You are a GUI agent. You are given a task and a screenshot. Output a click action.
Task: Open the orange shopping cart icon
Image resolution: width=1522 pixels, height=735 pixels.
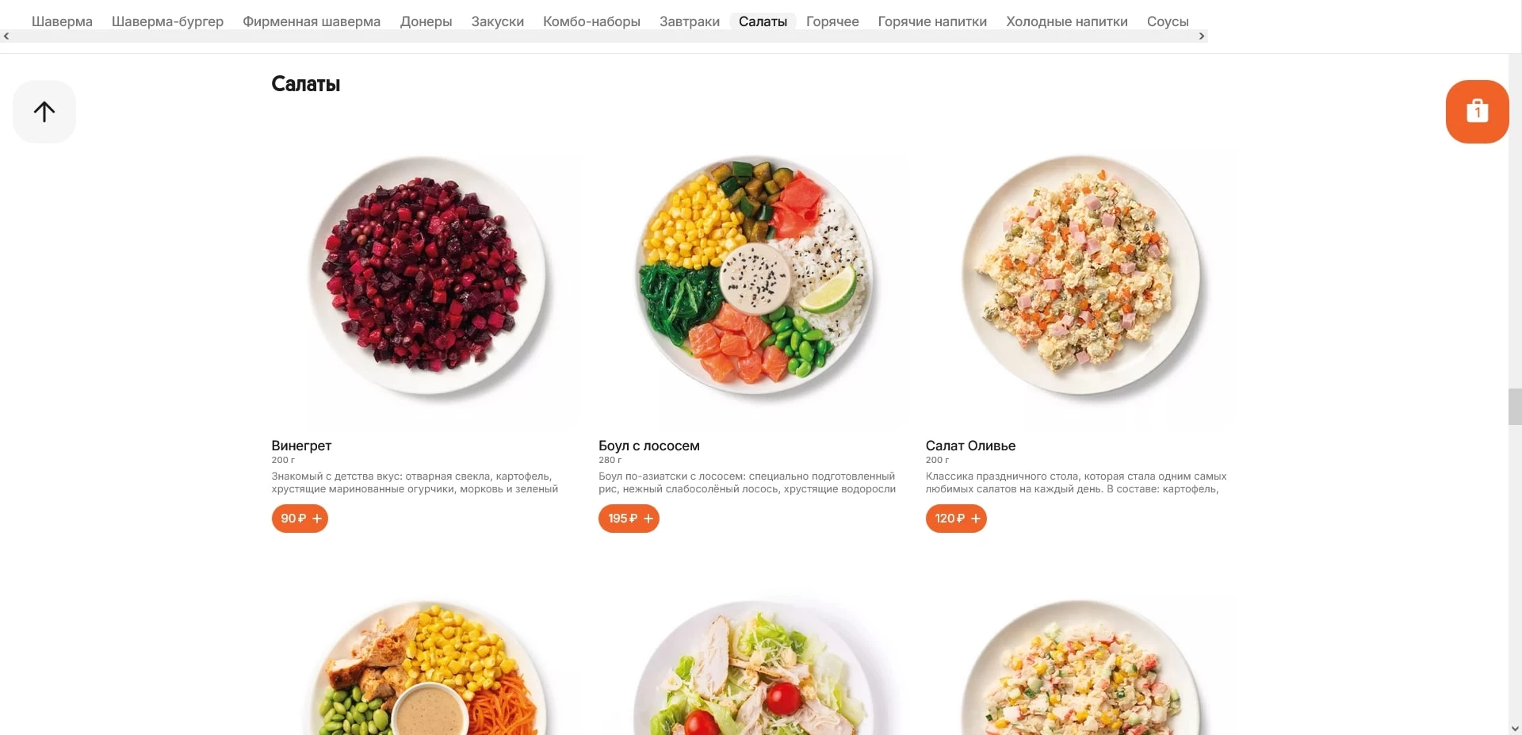click(1477, 112)
